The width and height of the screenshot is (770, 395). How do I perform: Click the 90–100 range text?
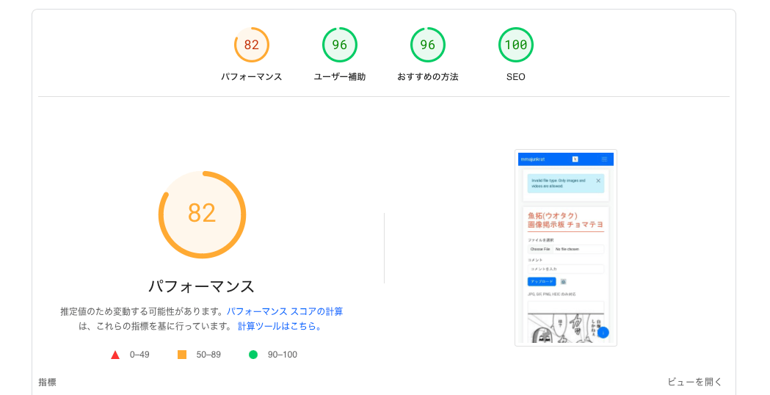pyautogui.click(x=283, y=355)
